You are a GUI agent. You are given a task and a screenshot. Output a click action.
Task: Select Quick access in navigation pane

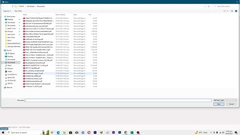click(11, 16)
